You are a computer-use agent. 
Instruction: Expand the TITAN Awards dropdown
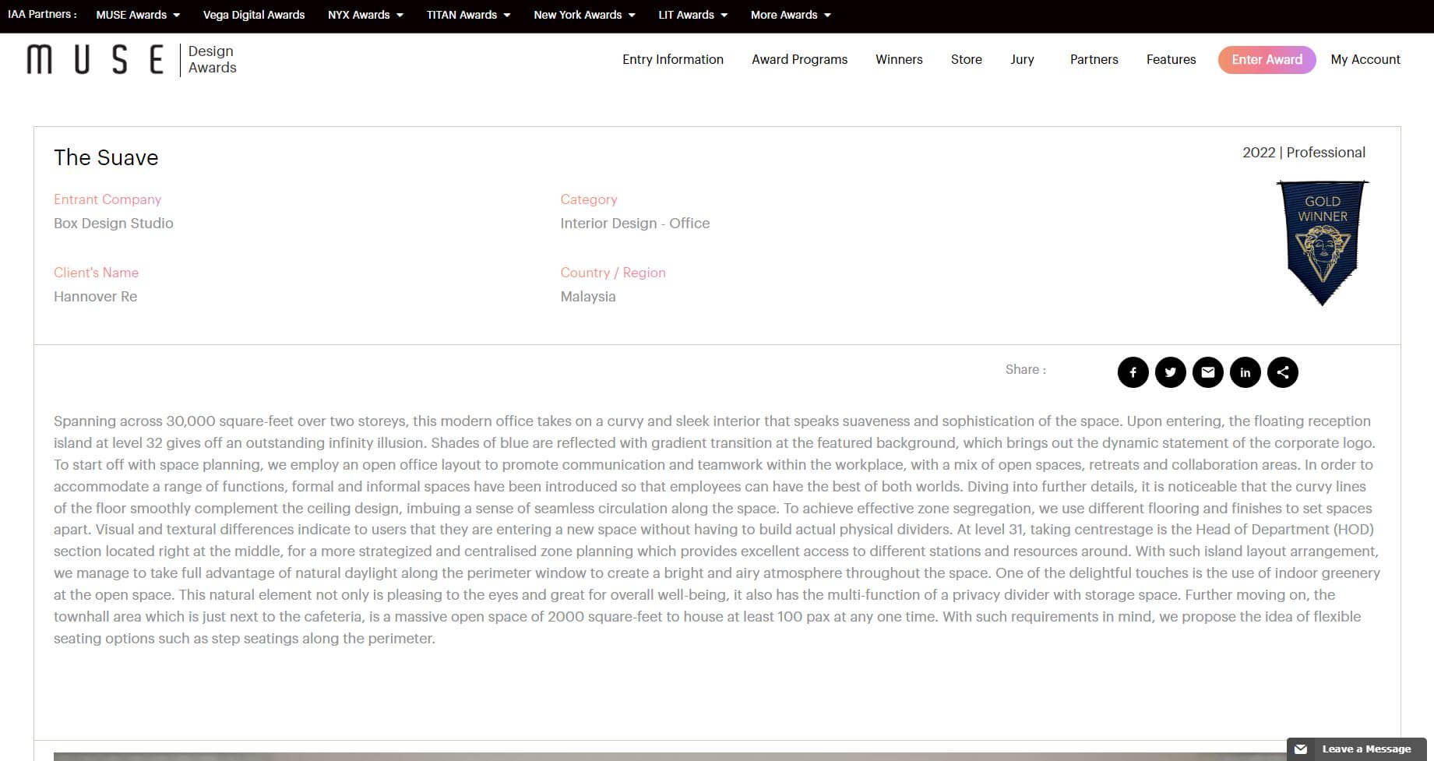(468, 15)
